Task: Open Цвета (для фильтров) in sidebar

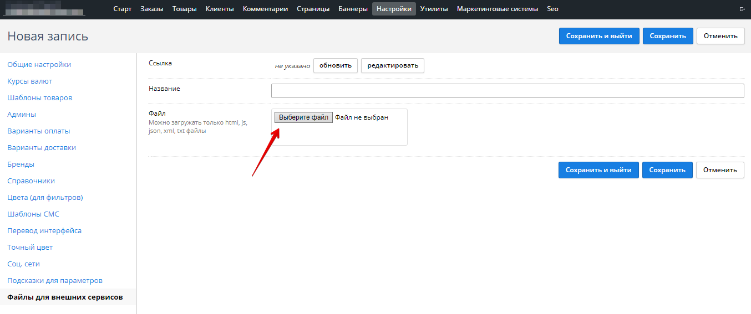Action: tap(45, 197)
